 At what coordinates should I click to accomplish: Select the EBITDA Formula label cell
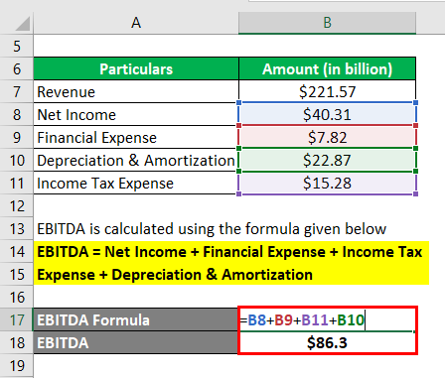coord(136,319)
